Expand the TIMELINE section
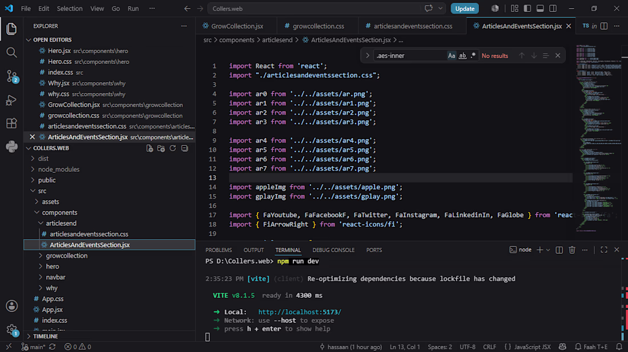Image resolution: width=628 pixels, height=352 pixels. (29, 337)
